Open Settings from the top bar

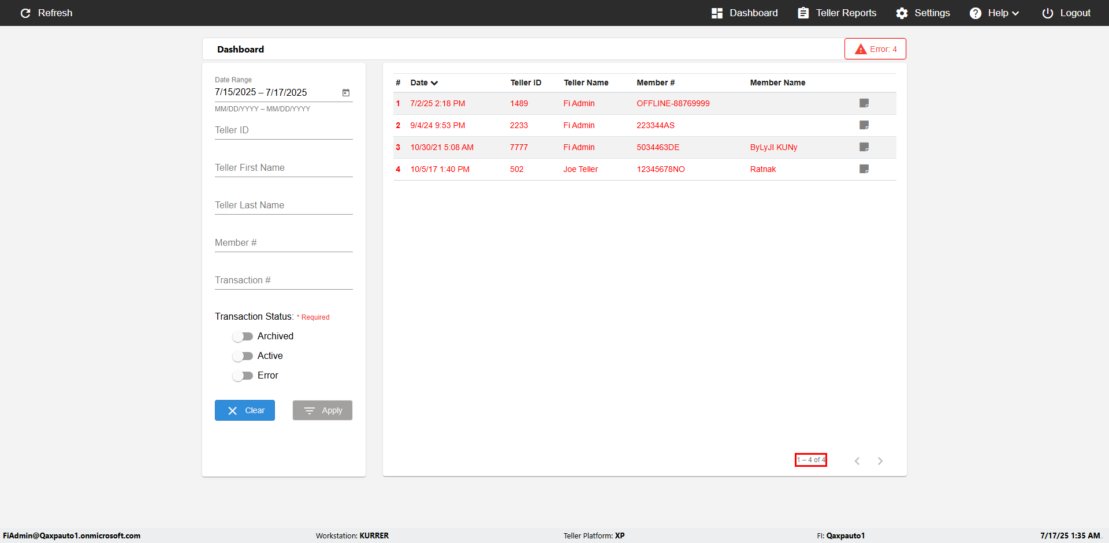[x=923, y=13]
